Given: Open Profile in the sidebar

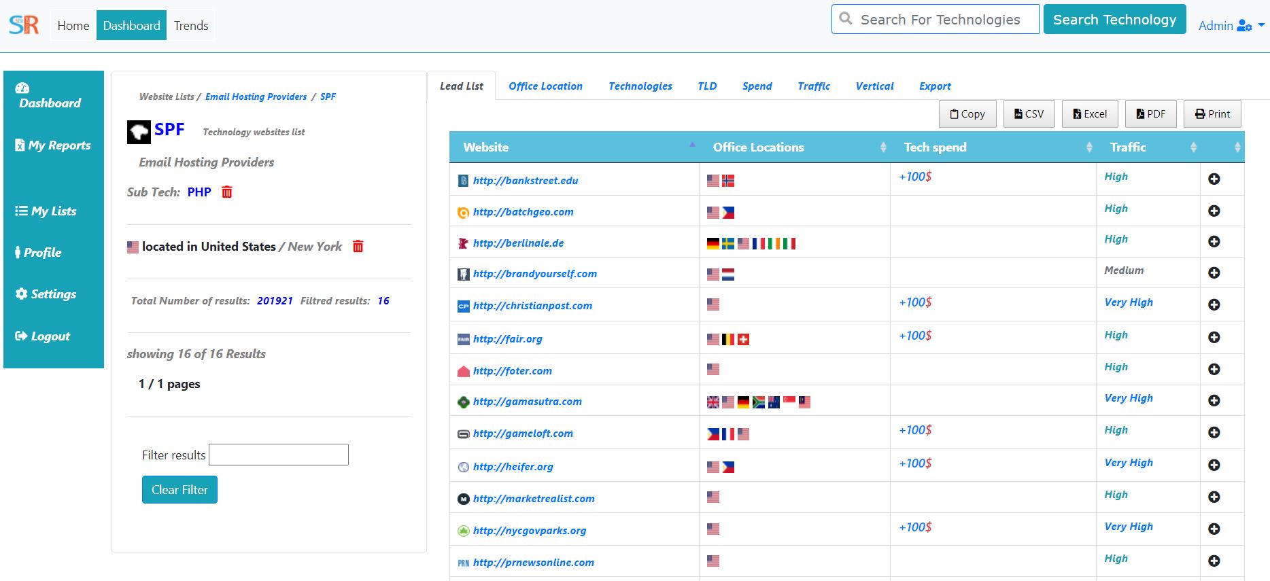Looking at the screenshot, I should 38,253.
